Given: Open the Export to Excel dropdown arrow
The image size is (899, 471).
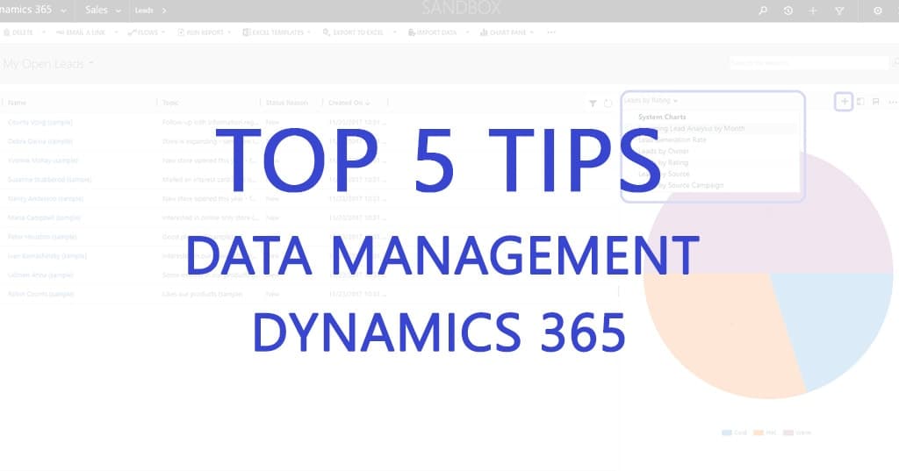Looking at the screenshot, I should (394, 32).
